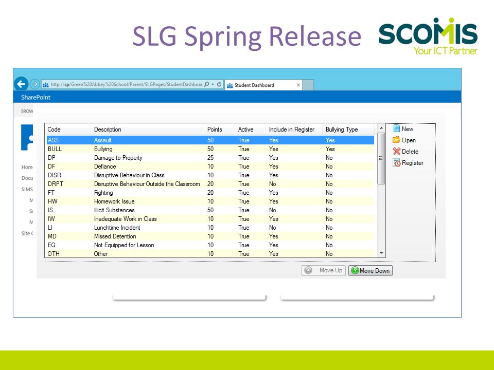Image resolution: width=494 pixels, height=370 pixels.
Task: Click the Register clock icon
Action: 397,163
